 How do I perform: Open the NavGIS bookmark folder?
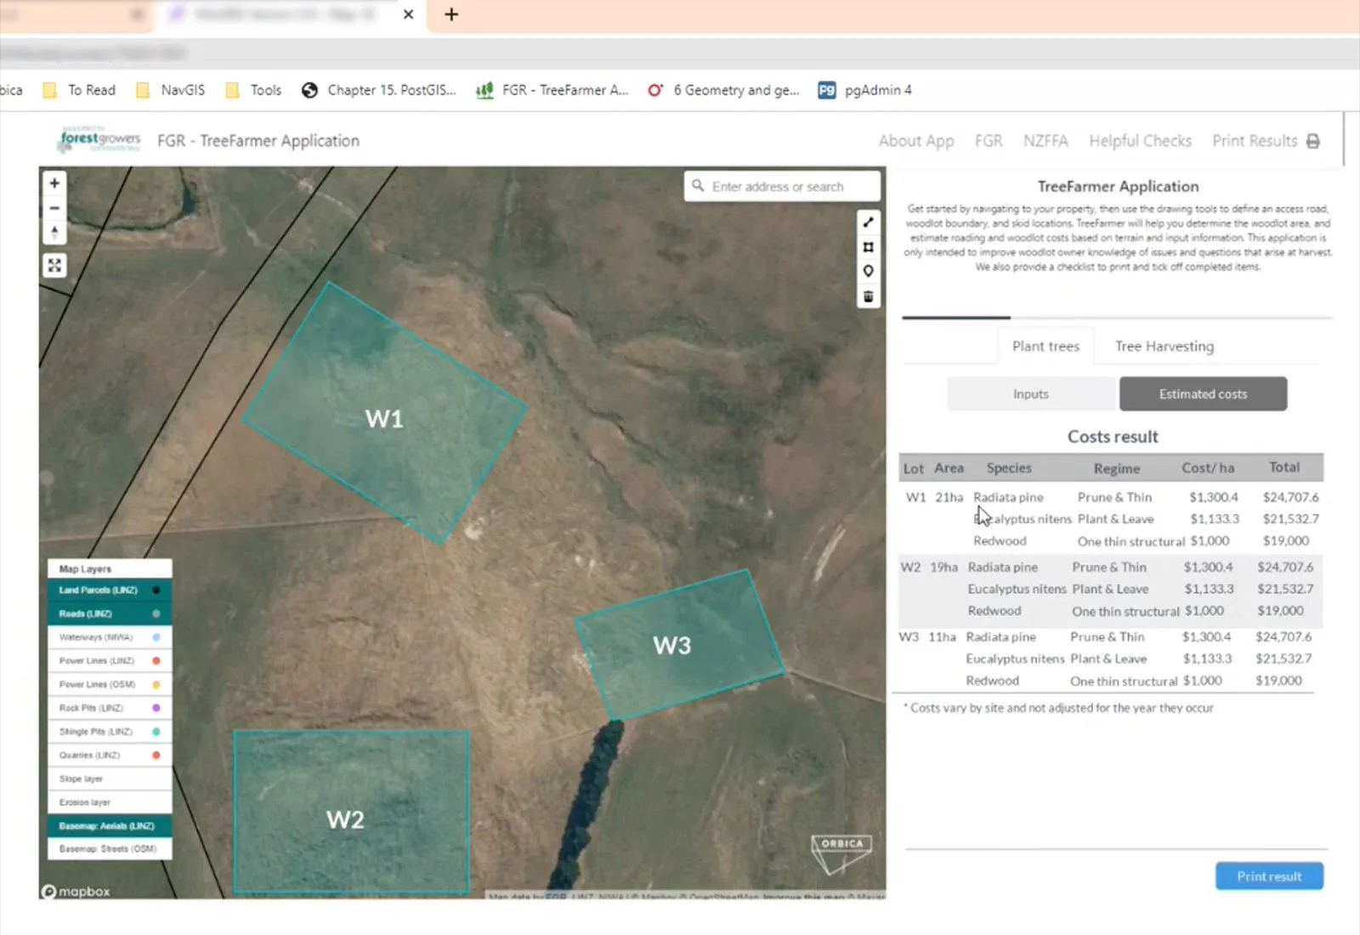170,90
